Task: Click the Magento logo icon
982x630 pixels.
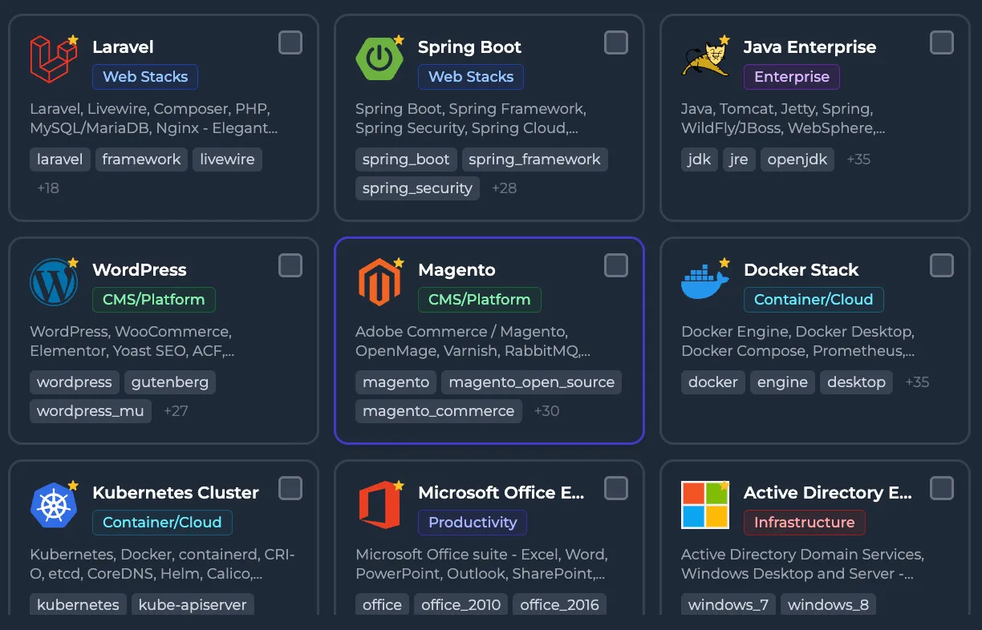Action: click(x=379, y=282)
